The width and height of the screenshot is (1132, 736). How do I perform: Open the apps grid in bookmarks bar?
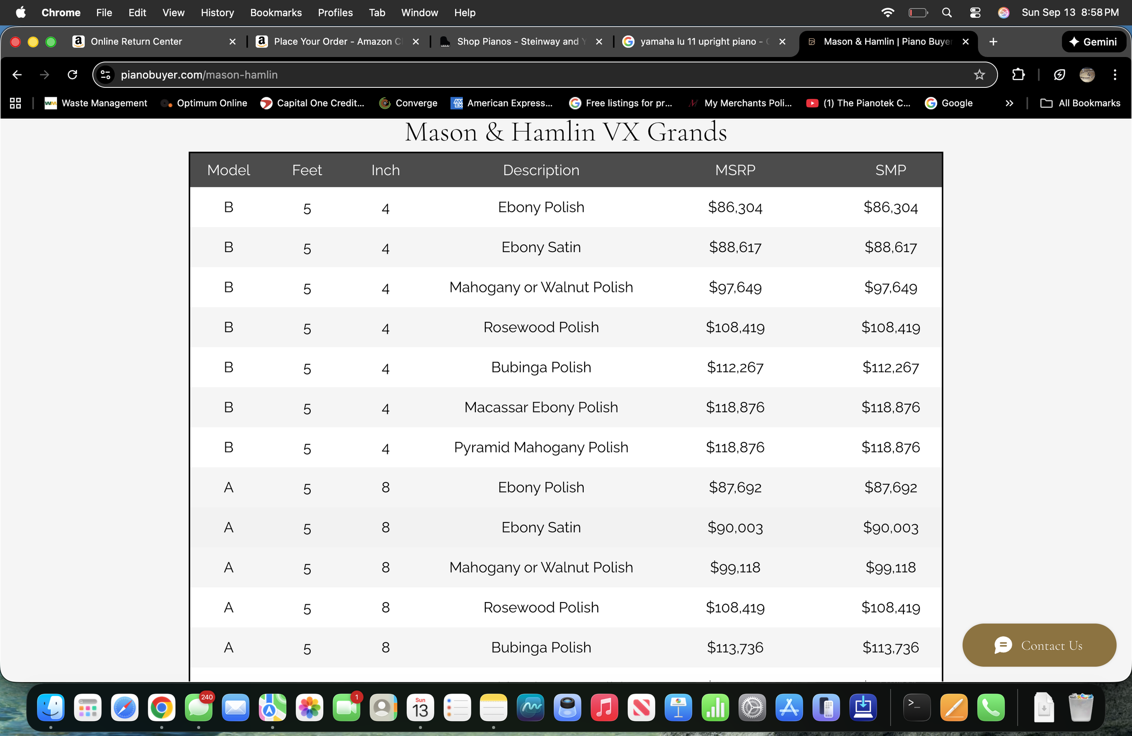15,103
